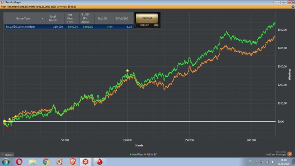Click the 4,94 bb/100 value
This screenshot has height=166, width=295.
pyautogui.click(x=110, y=27)
